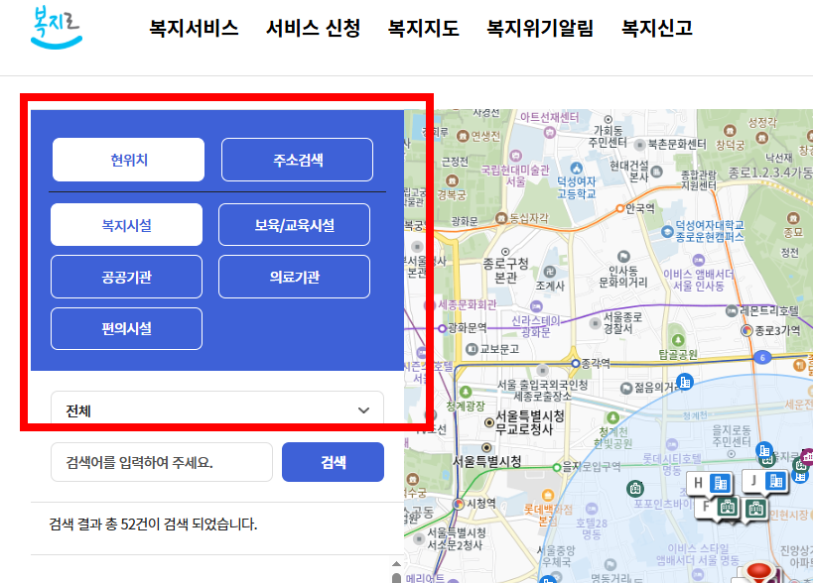Open the 복지서비스 menu
Viewport: 813px width, 583px height.
(x=195, y=29)
